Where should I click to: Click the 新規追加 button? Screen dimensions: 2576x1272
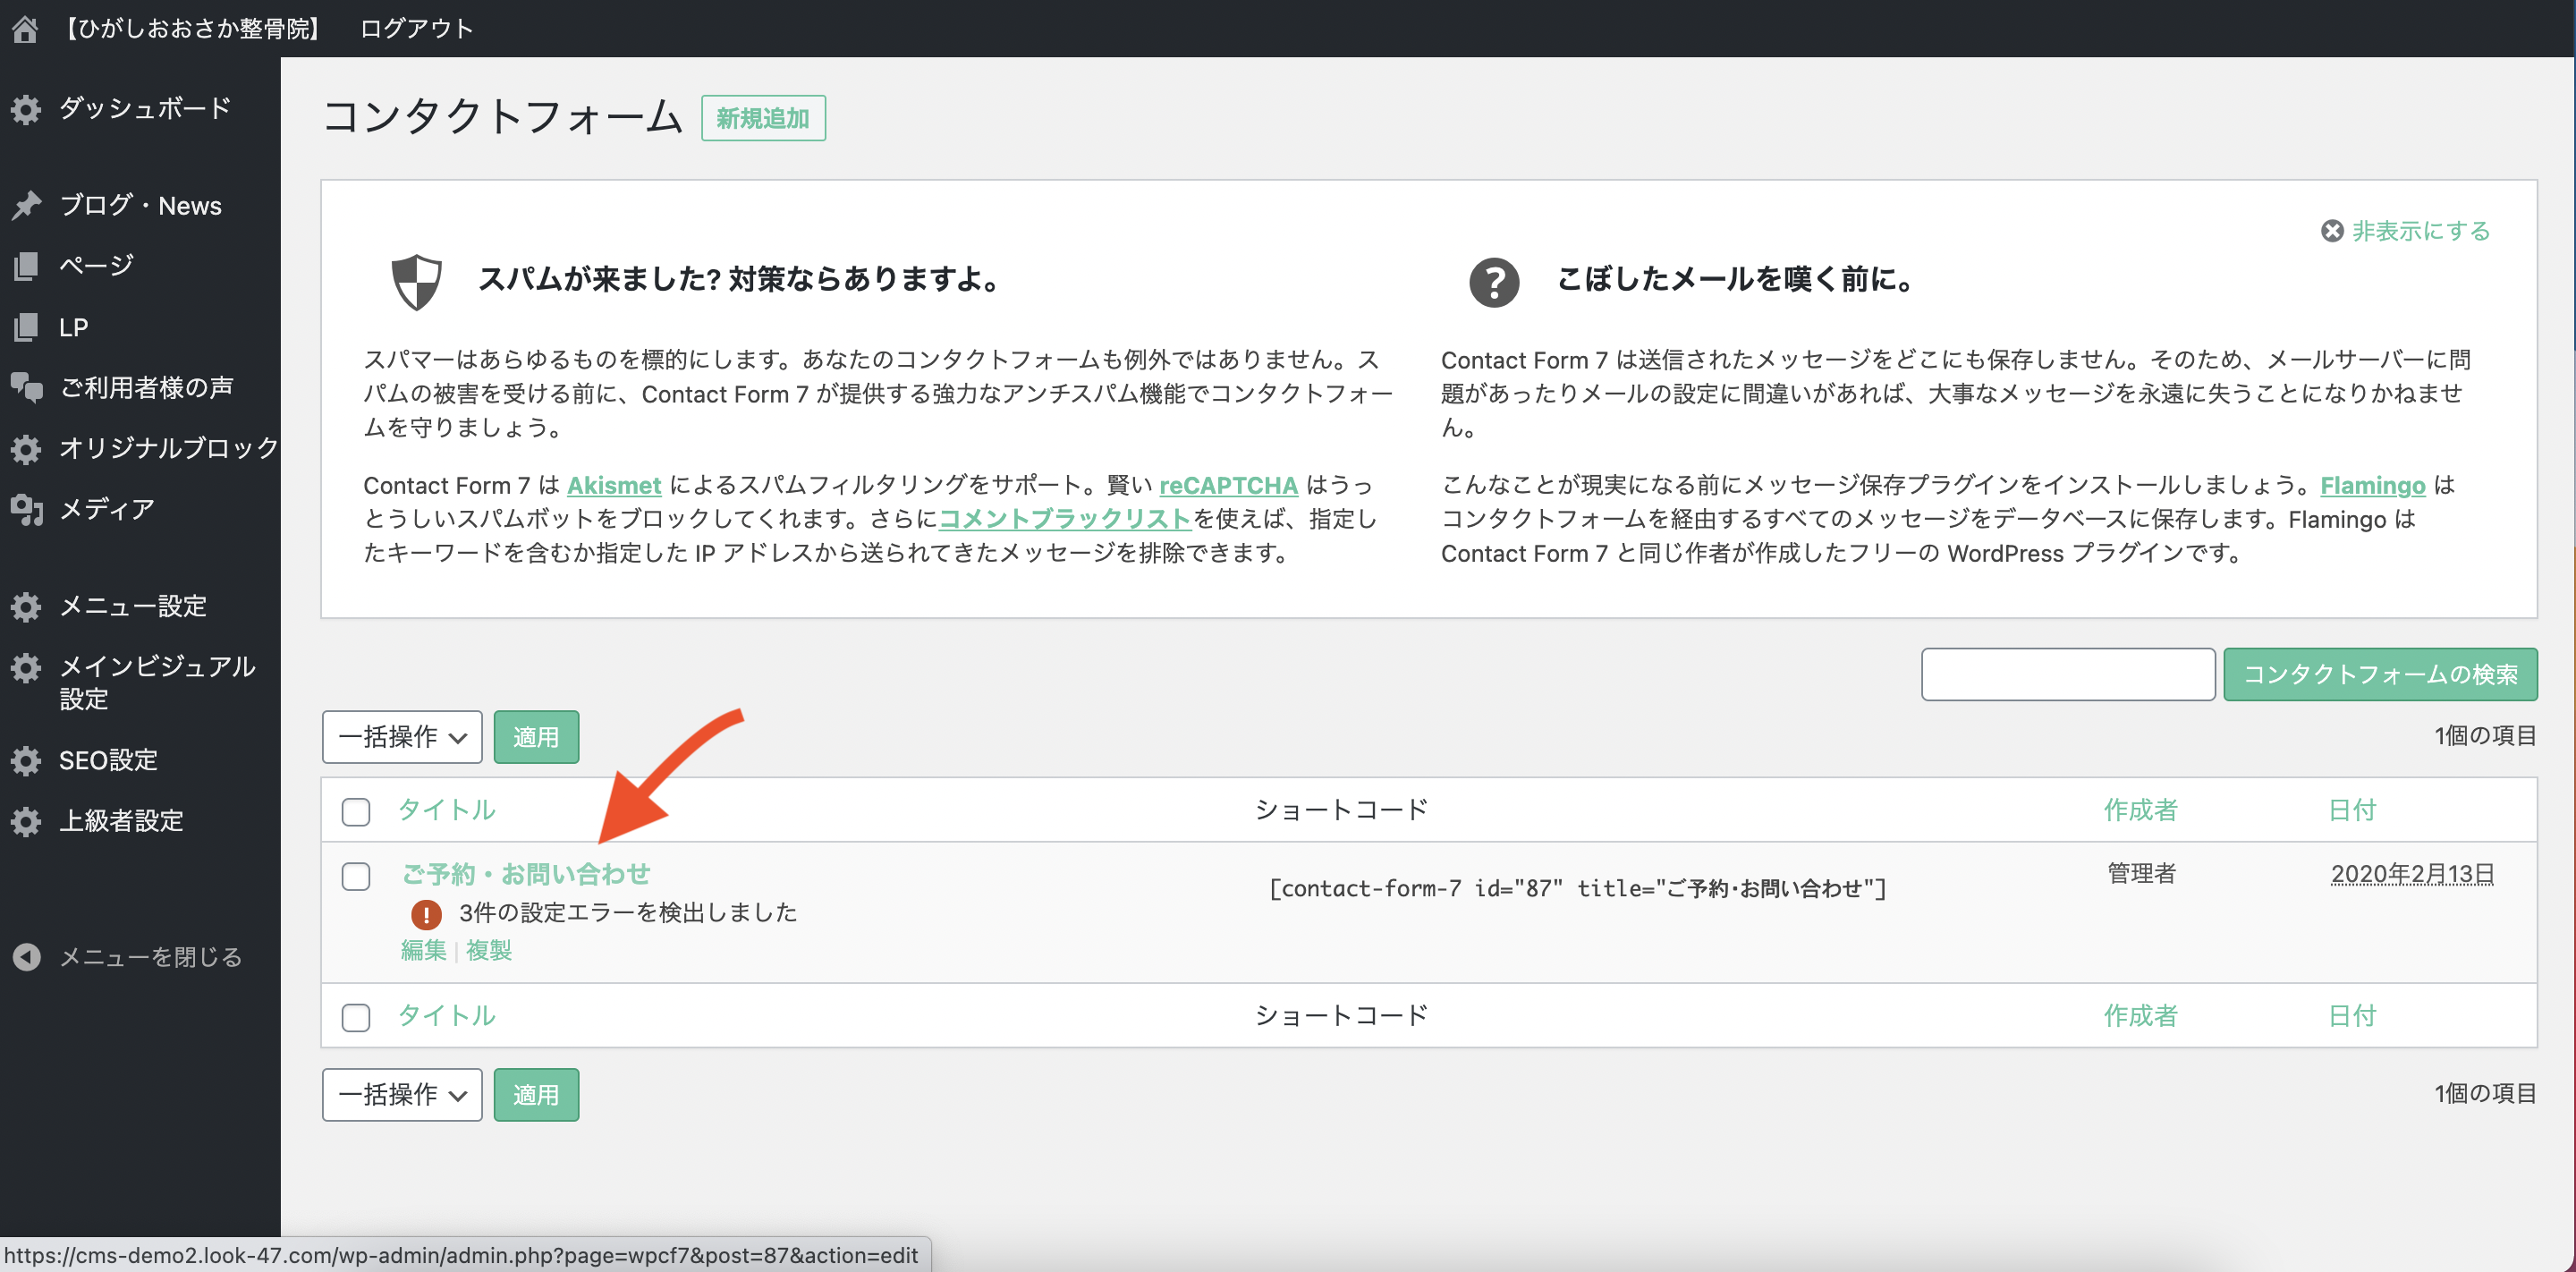(762, 118)
